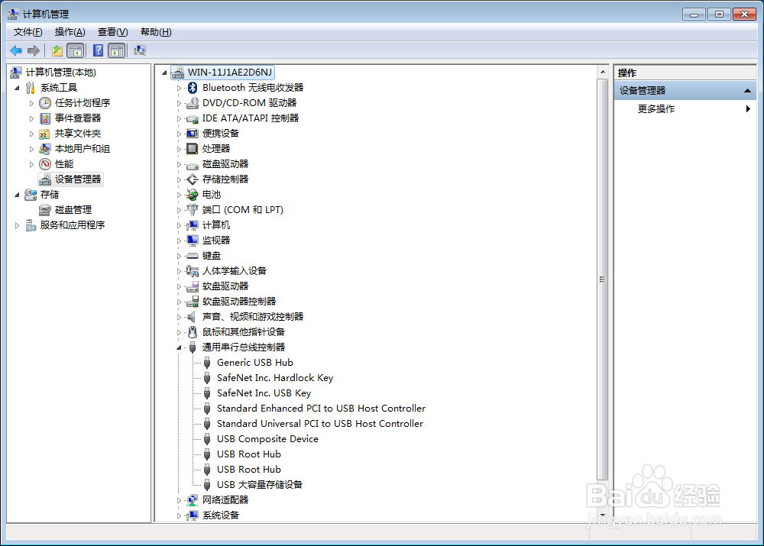Select Standard Enhanced PCI to USB Host Controller
The height and width of the screenshot is (546, 764).
tap(321, 408)
